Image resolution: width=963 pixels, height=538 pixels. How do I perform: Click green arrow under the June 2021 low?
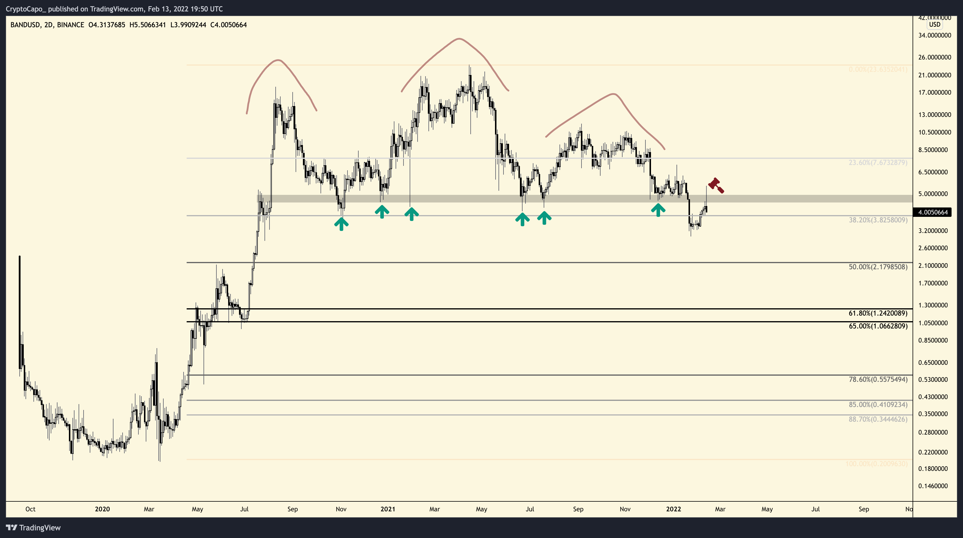point(522,219)
